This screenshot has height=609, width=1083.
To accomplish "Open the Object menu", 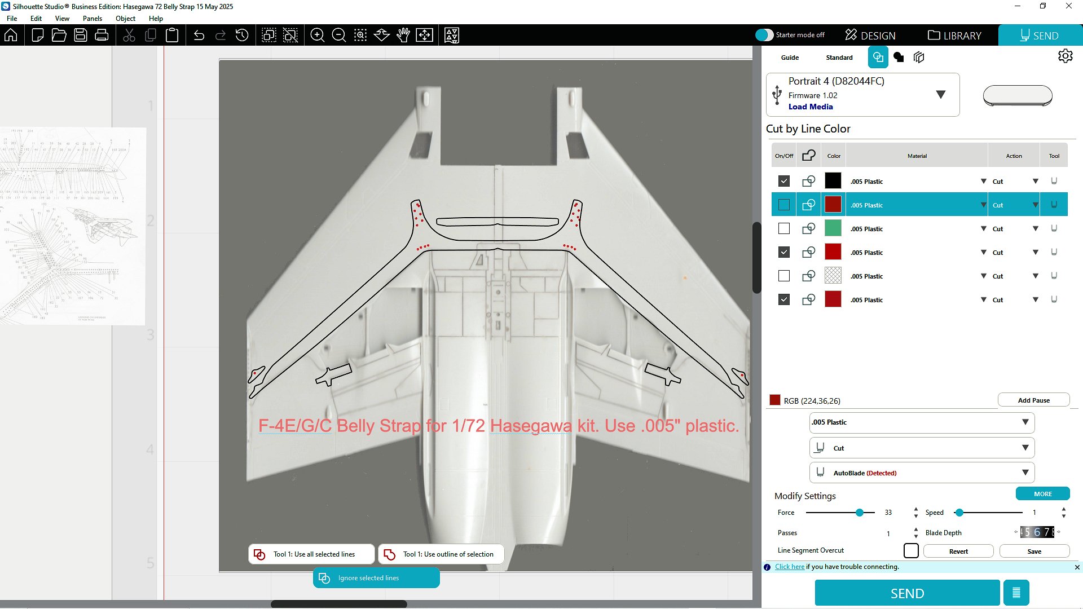I will click(x=125, y=18).
